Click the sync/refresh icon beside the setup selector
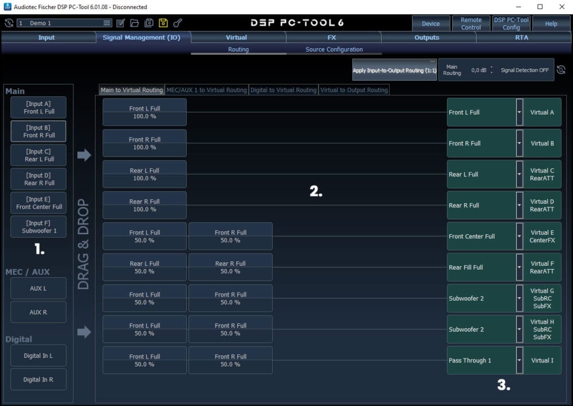This screenshot has height=406, width=573. pyautogui.click(x=9, y=23)
